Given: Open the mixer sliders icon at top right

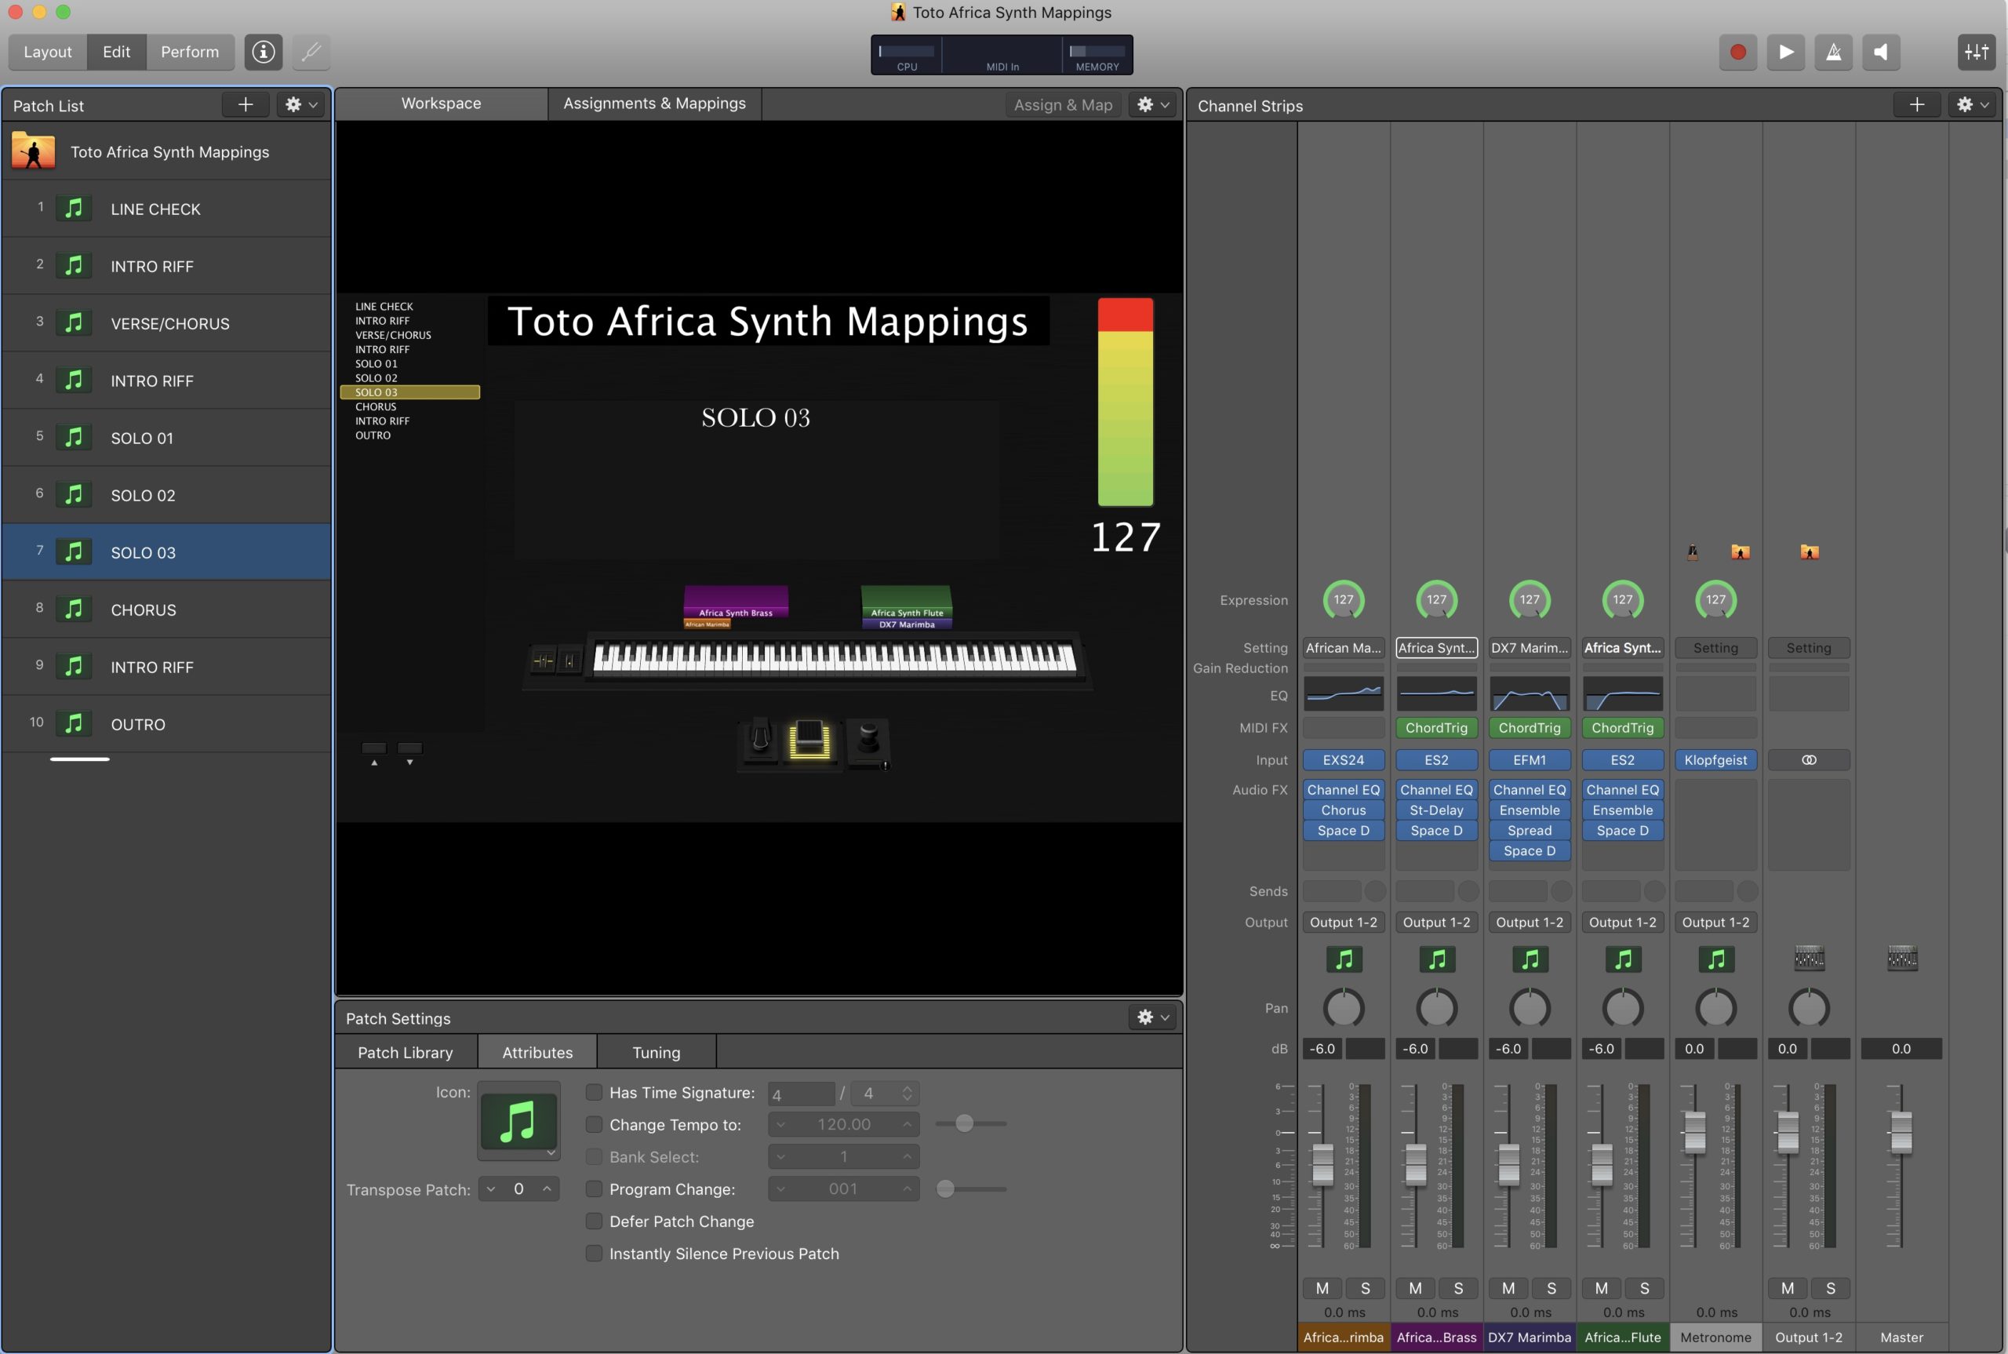Looking at the screenshot, I should tap(1976, 52).
